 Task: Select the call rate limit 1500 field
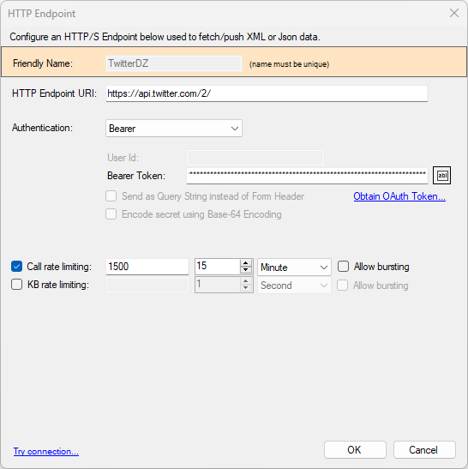coord(147,267)
